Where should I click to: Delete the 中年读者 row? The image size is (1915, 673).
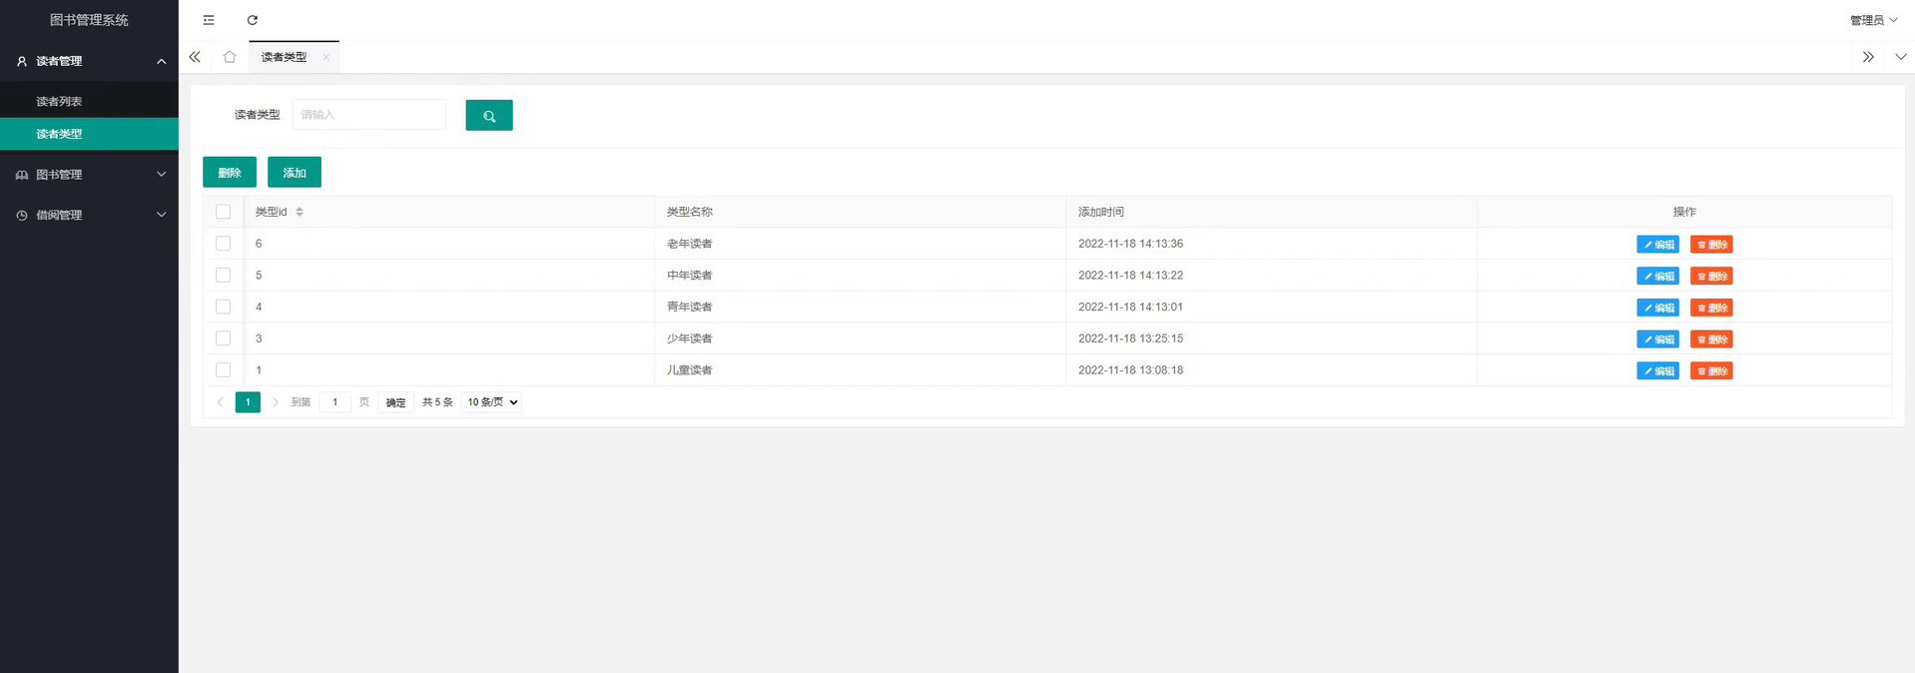1711,277
